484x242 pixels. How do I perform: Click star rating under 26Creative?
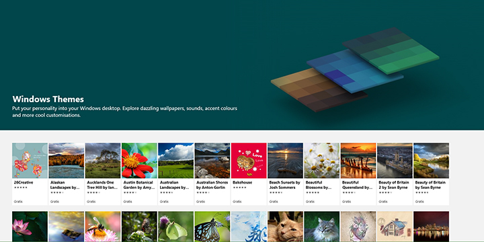click(x=21, y=188)
